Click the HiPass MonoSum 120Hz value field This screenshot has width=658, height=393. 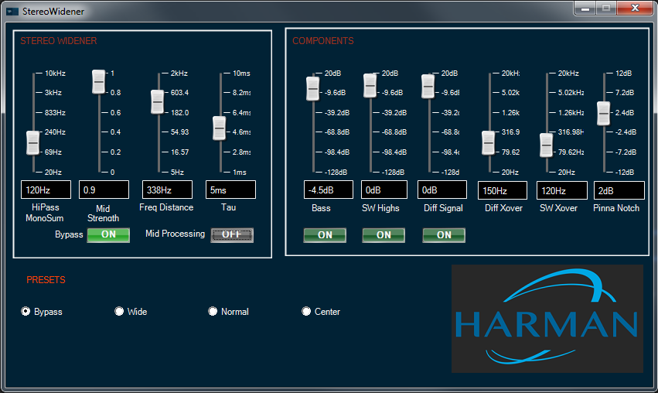tap(46, 190)
